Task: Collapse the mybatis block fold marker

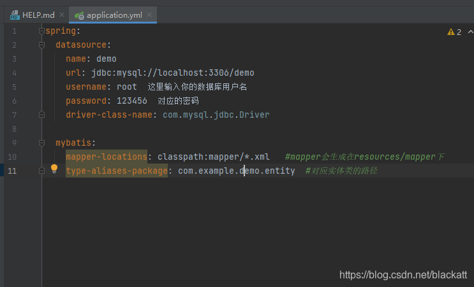Action: click(x=41, y=143)
